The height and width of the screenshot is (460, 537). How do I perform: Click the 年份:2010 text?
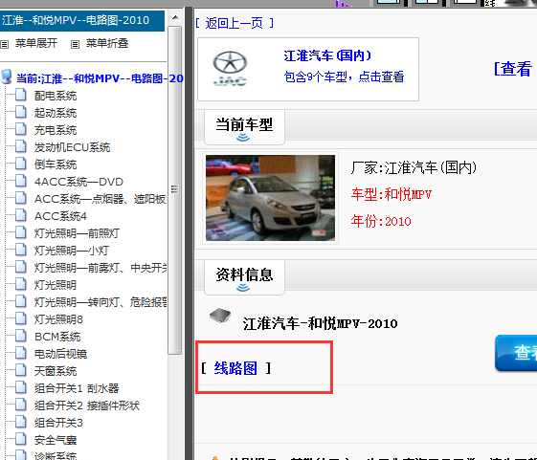[381, 221]
